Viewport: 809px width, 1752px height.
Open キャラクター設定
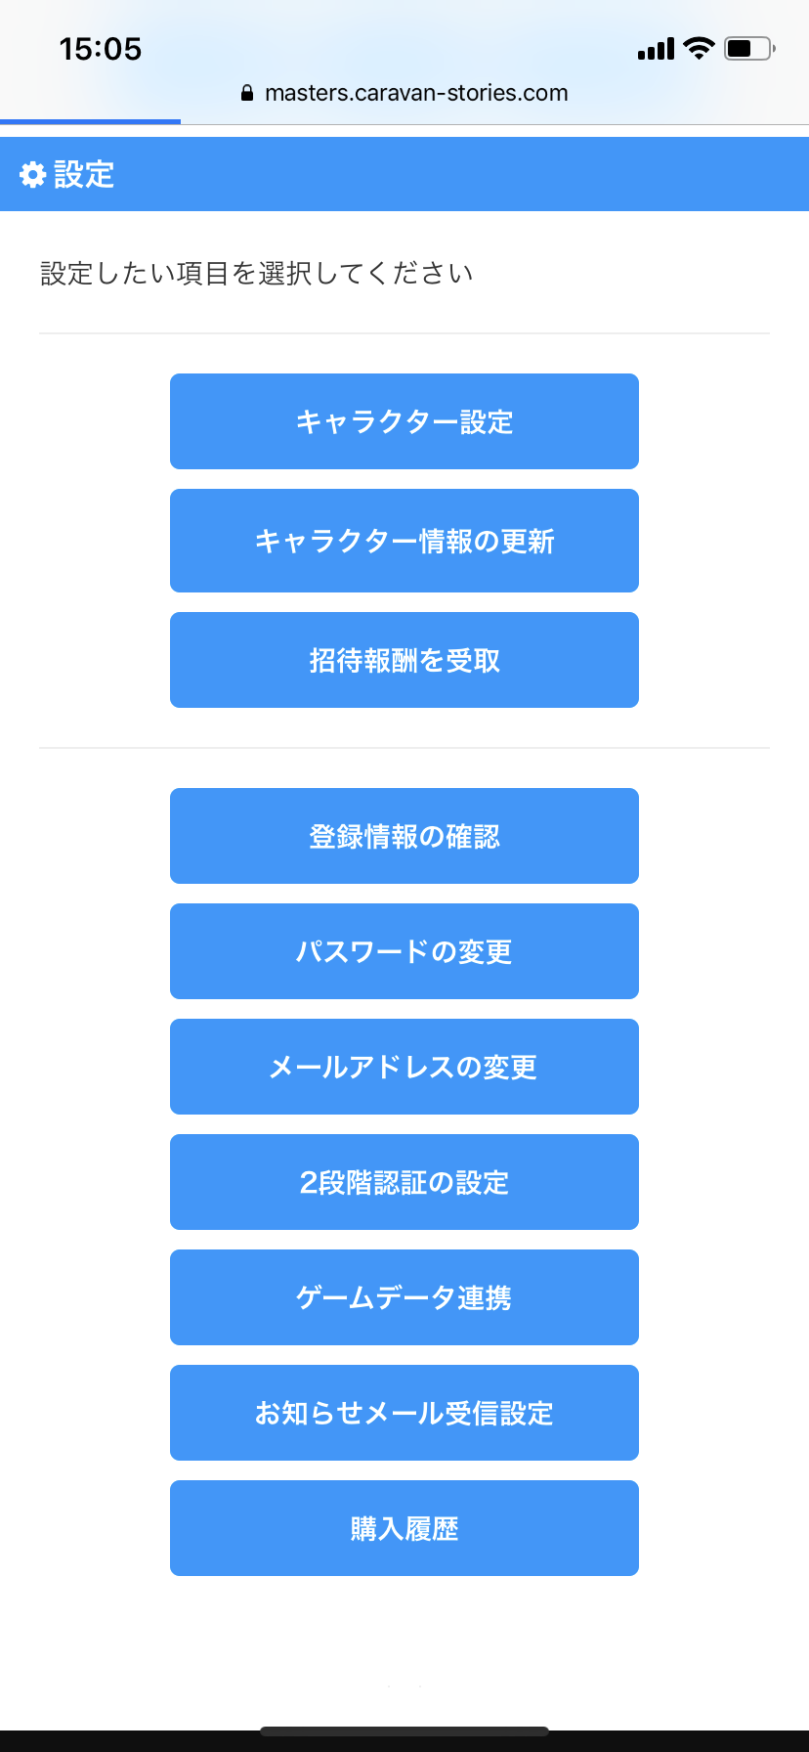click(404, 421)
